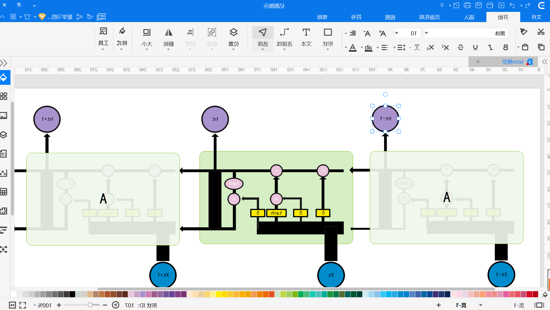Toggle bold formatting

pyautogui.click(x=505, y=47)
